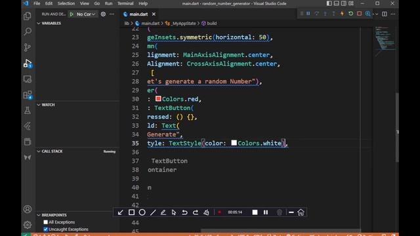Open the Run and Debug view
Viewport: 420px width, 236px height.
coord(28,64)
